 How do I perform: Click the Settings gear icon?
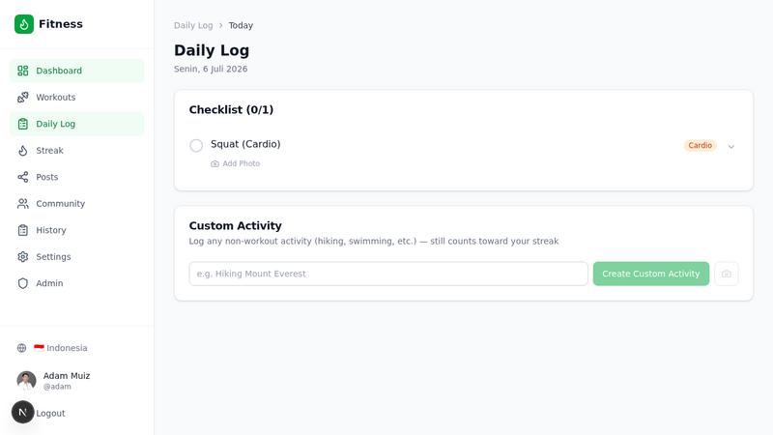pyautogui.click(x=22, y=257)
